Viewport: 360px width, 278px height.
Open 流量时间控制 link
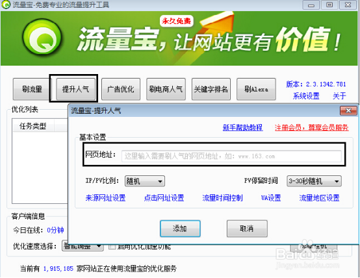[x=222, y=198]
